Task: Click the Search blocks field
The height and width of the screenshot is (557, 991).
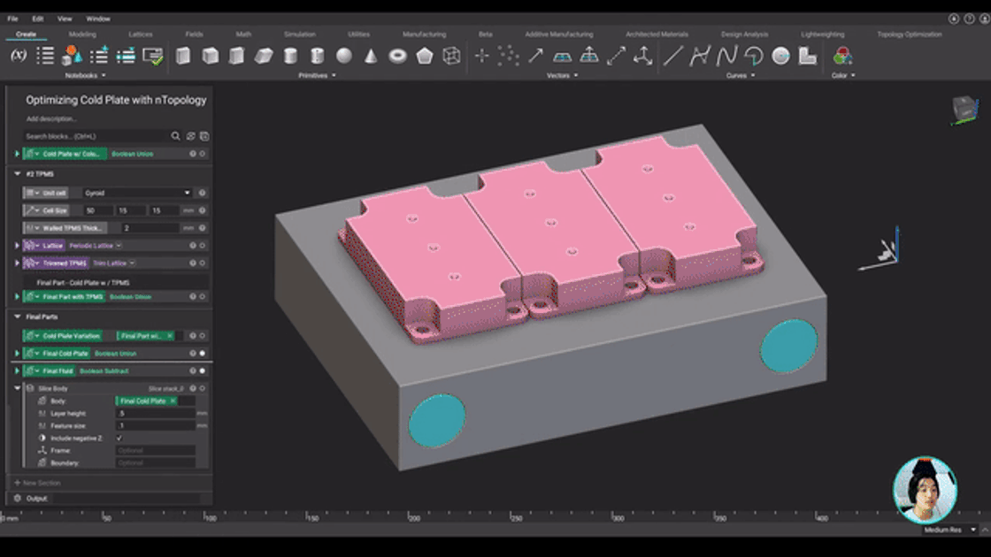Action: click(x=95, y=136)
